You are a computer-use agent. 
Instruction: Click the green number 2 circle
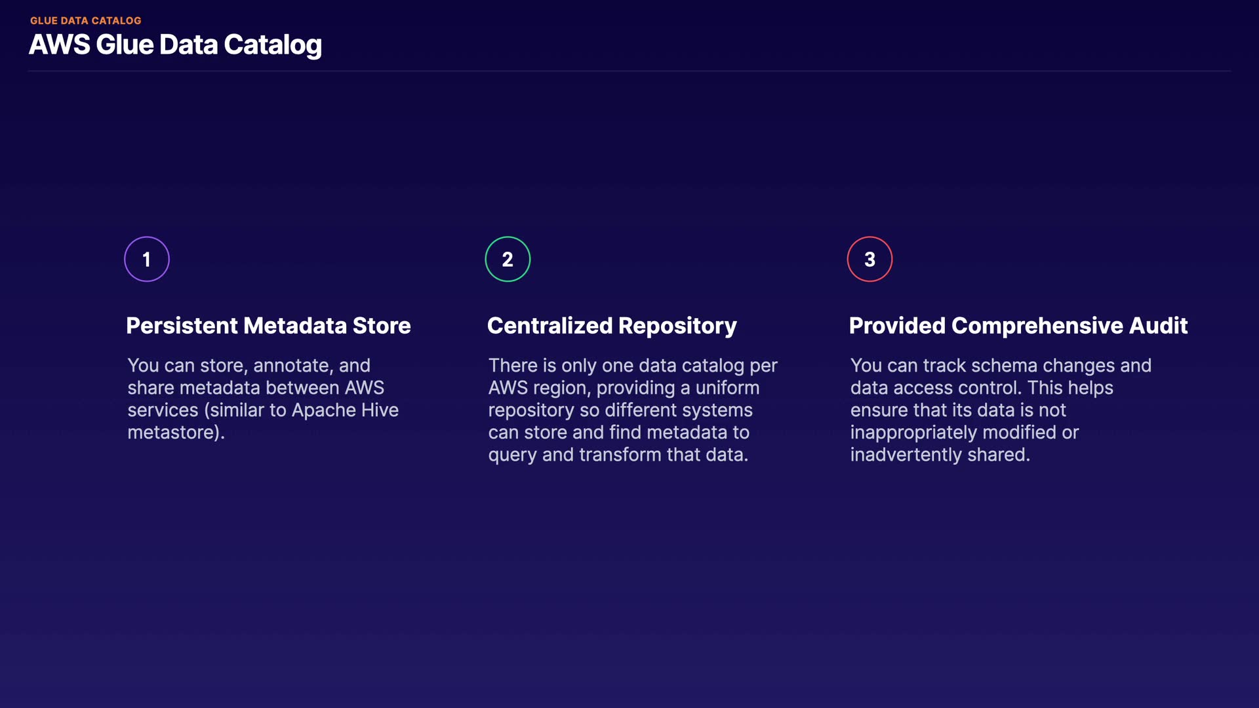pyautogui.click(x=508, y=260)
